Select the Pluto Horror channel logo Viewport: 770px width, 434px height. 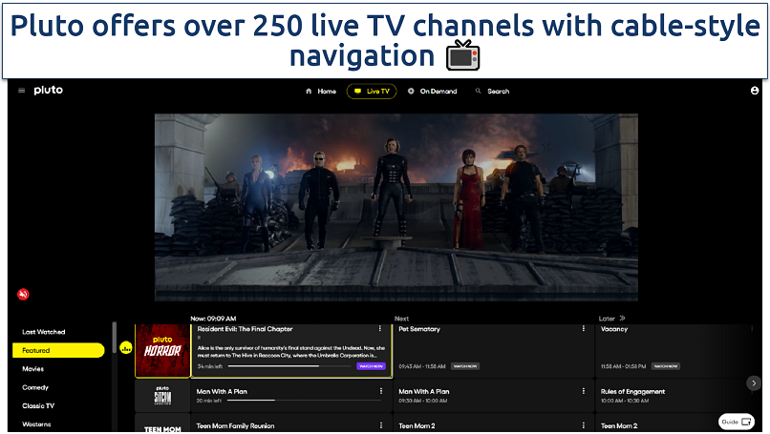tap(162, 351)
